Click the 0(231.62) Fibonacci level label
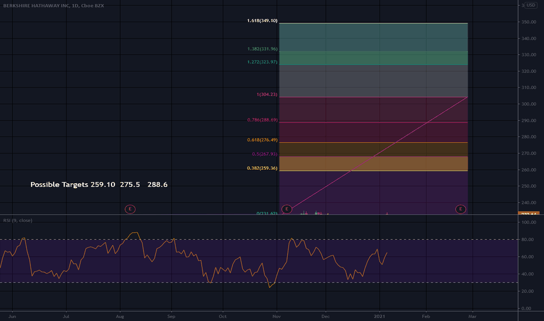The height and width of the screenshot is (321, 544). (267, 213)
